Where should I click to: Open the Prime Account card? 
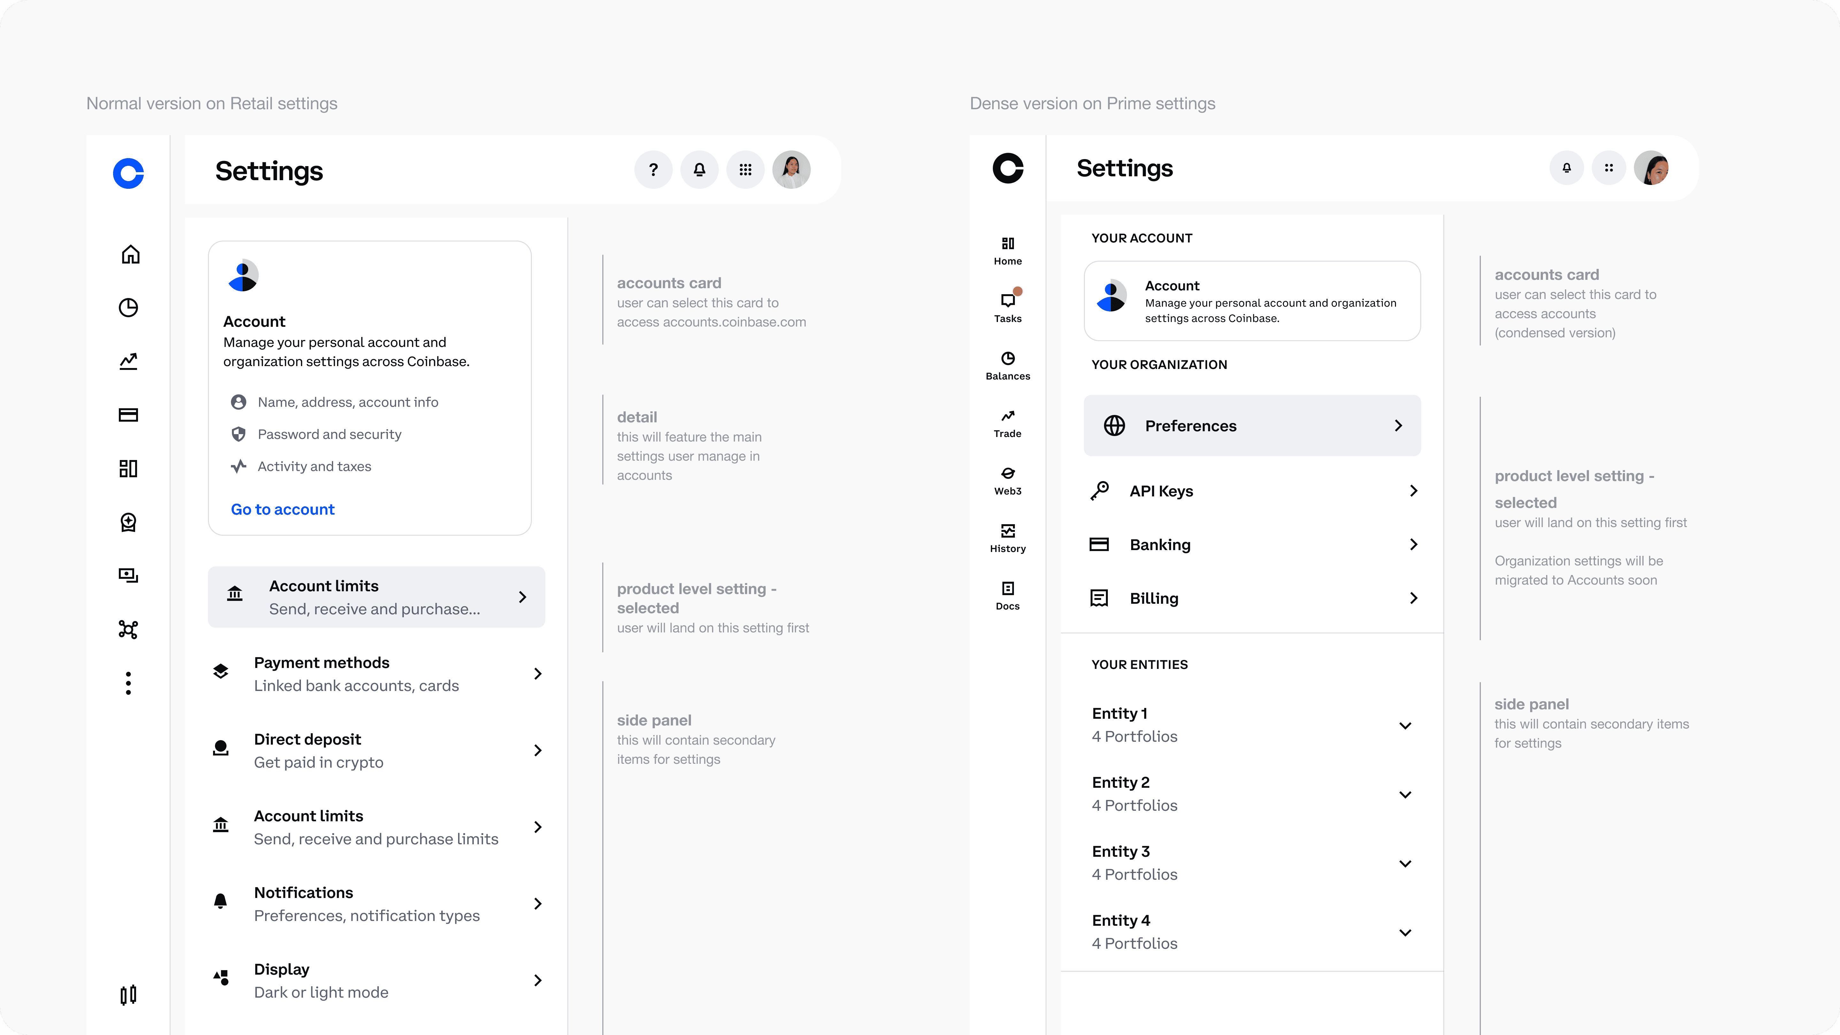pyautogui.click(x=1252, y=301)
